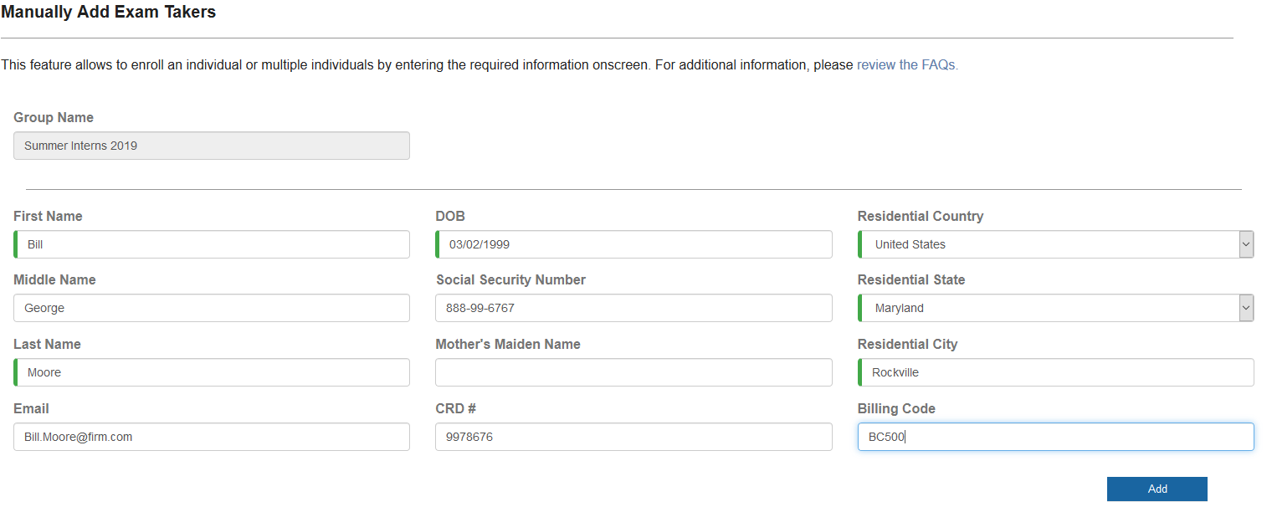The width and height of the screenshot is (1272, 507).
Task: Select the Last Name field with Moore
Action: tap(213, 372)
